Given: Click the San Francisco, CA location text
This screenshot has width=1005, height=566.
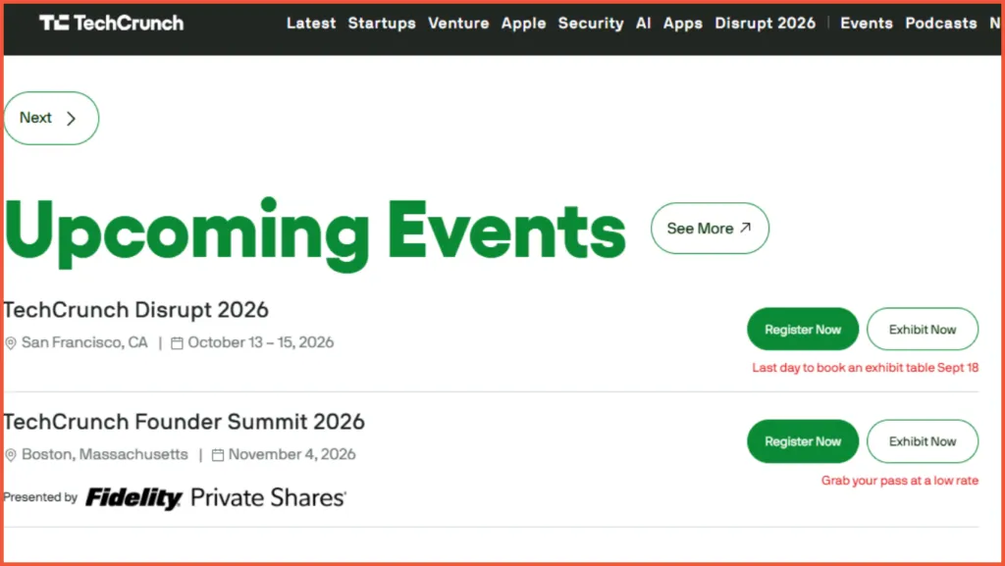Looking at the screenshot, I should coord(84,342).
